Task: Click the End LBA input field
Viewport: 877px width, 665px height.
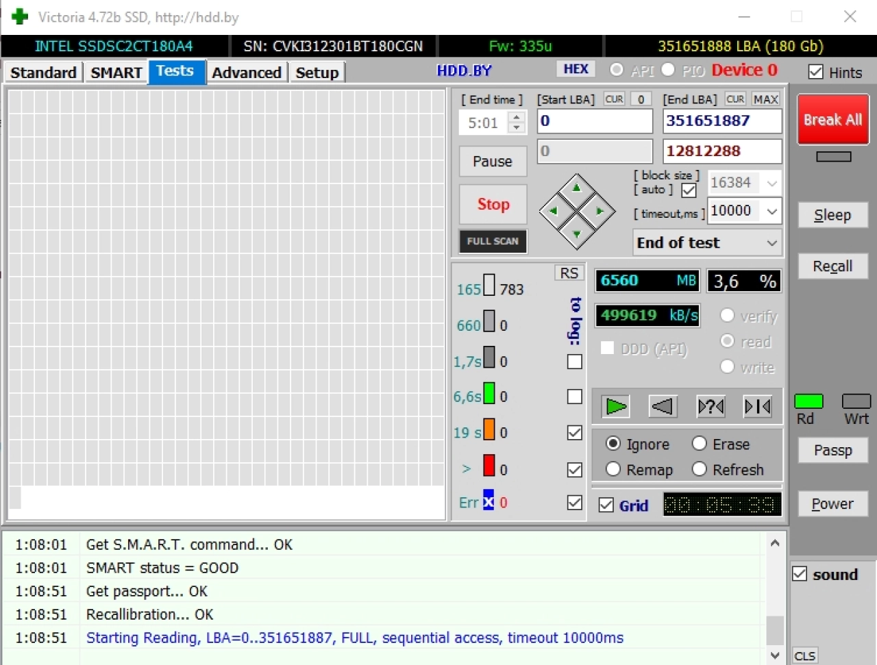Action: tap(722, 121)
